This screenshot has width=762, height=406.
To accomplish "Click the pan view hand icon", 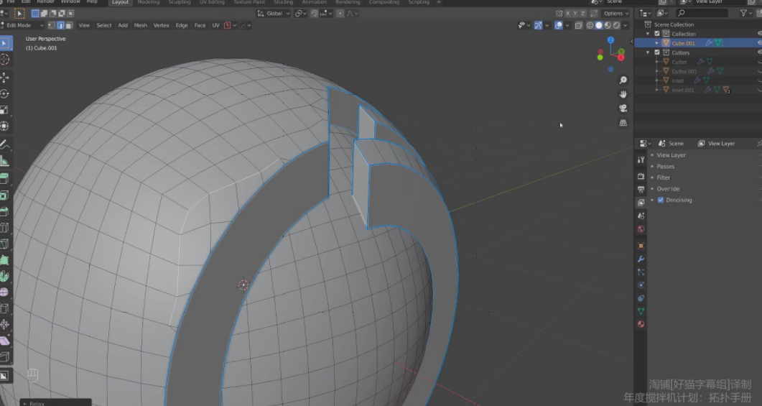I will (623, 94).
